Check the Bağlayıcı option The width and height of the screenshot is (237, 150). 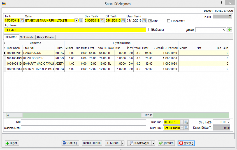[x=150, y=29]
